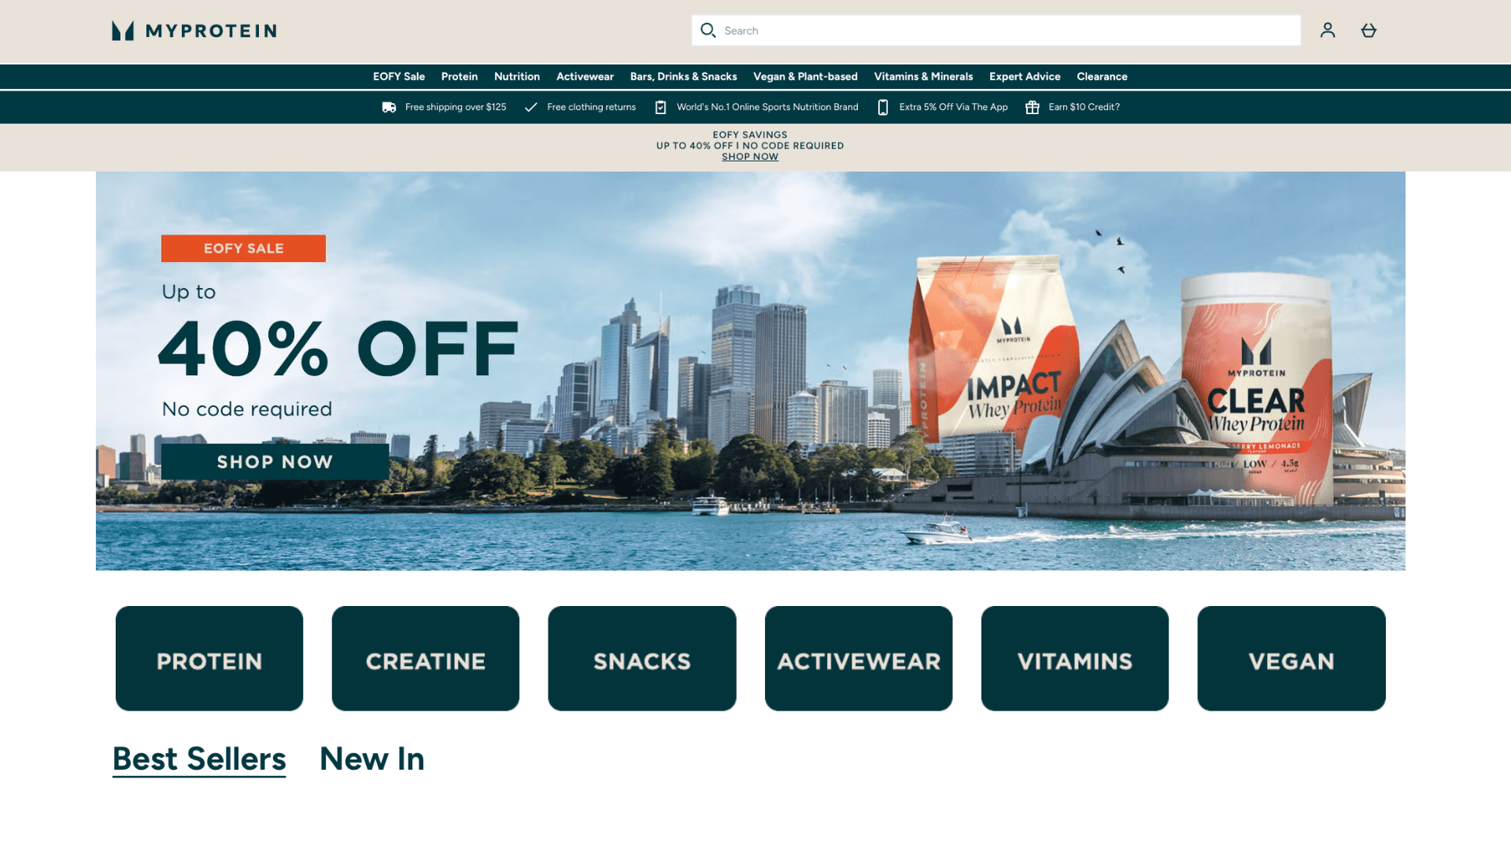Click the Myprotein logo

click(x=194, y=31)
